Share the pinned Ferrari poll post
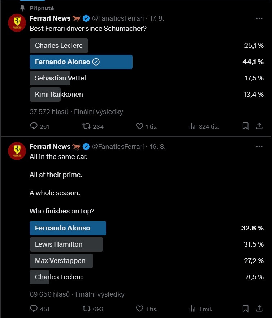The width and height of the screenshot is (272, 318). coord(259,126)
